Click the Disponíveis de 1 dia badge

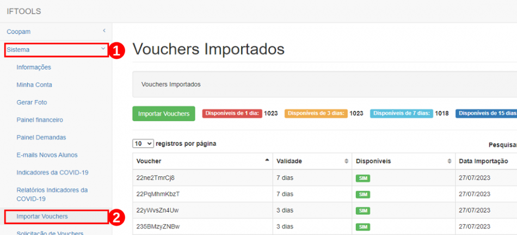pos(232,113)
